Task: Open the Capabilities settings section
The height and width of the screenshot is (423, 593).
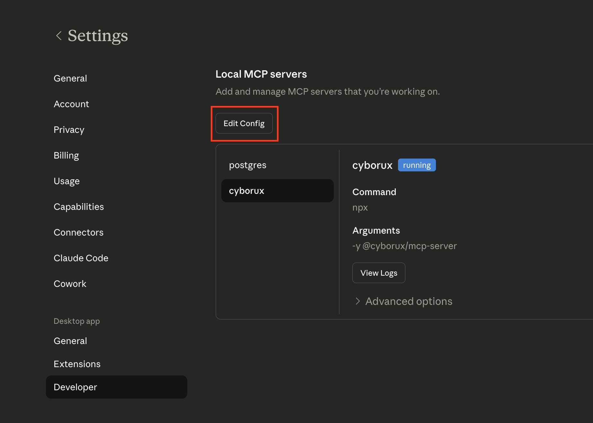Action: pos(79,206)
